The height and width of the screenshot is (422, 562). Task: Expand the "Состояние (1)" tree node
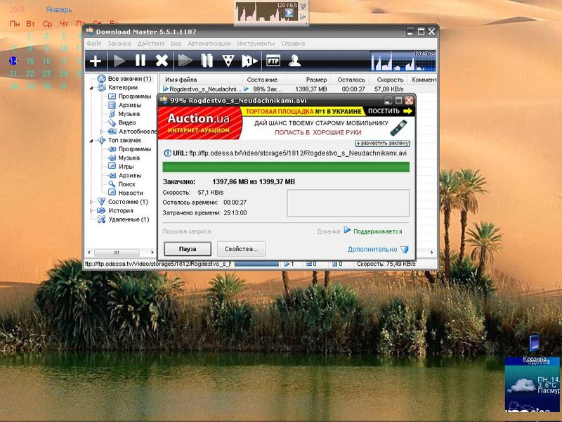click(91, 202)
